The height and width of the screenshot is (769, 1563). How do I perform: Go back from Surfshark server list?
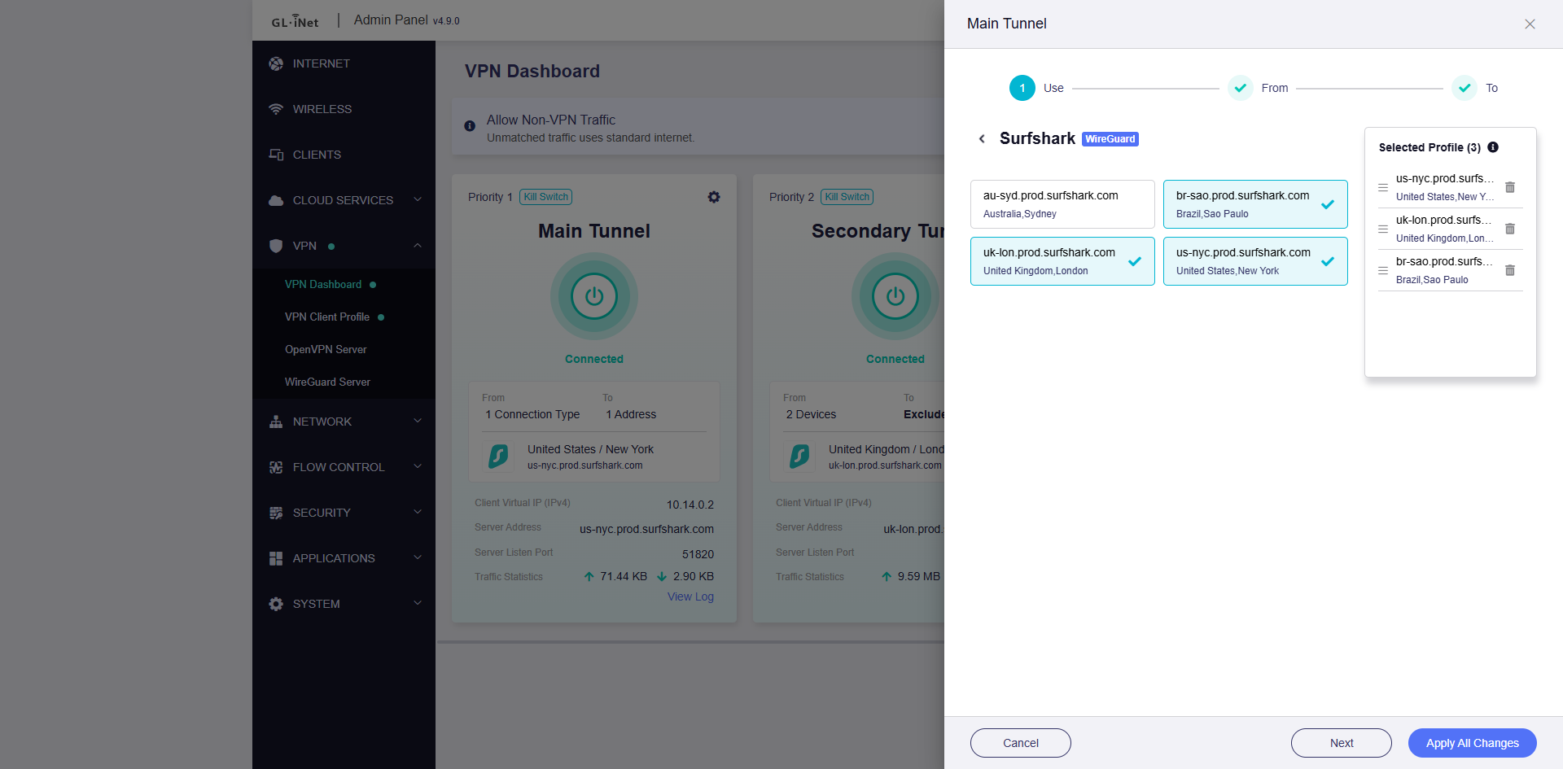pyautogui.click(x=982, y=139)
